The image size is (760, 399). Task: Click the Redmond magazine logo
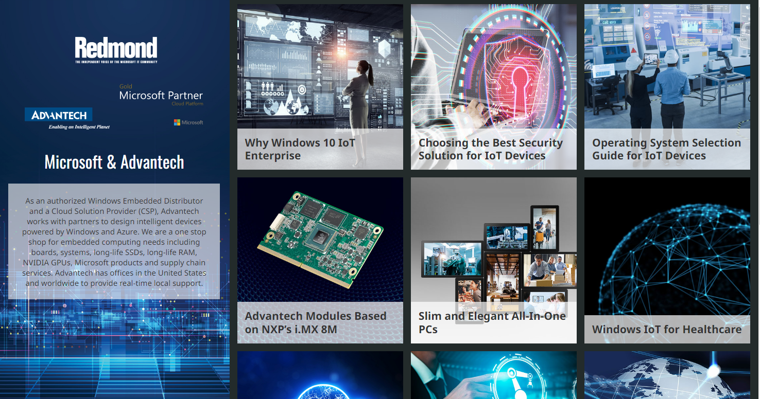click(x=116, y=50)
